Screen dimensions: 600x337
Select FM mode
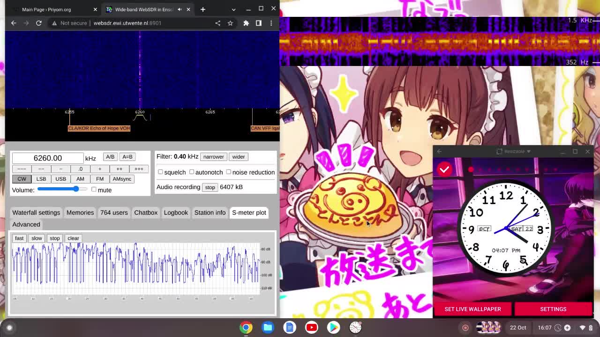pos(100,179)
